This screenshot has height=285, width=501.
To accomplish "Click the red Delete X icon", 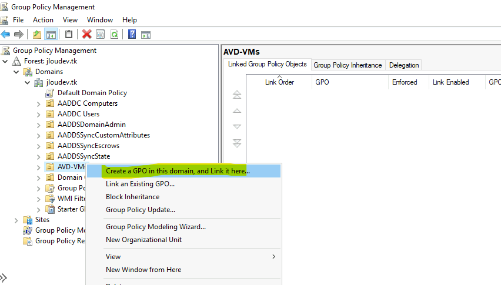I will coord(87,34).
